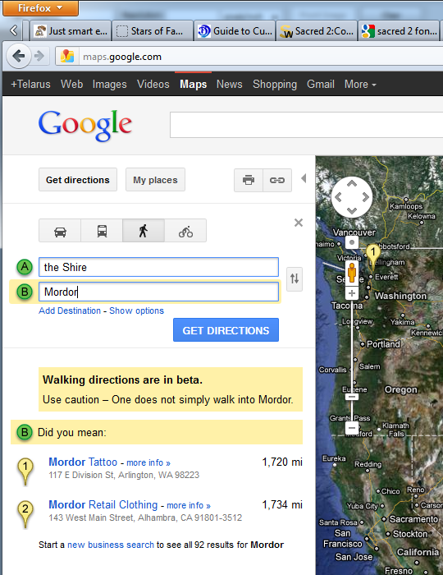Click the GET DIRECTIONS blue button

(226, 330)
